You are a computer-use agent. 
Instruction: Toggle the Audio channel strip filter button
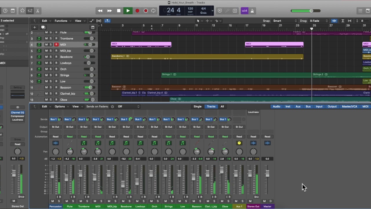(277, 107)
